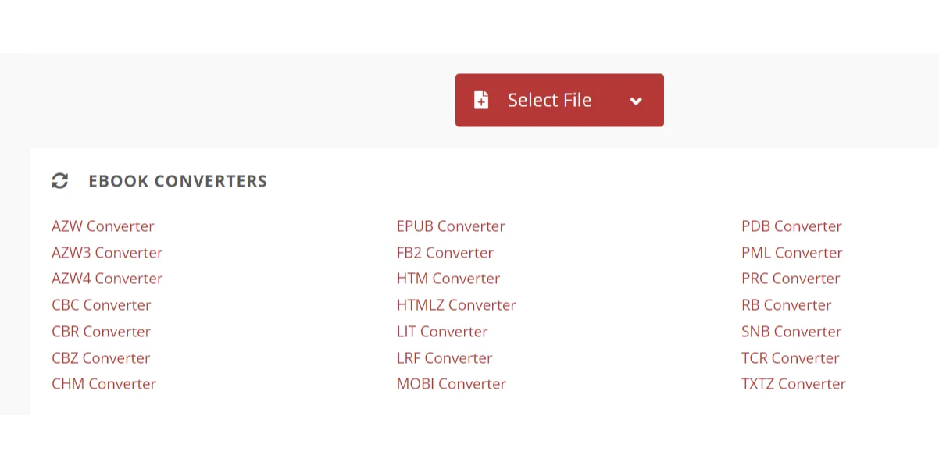Expand the Select File dropdown chevron

636,101
